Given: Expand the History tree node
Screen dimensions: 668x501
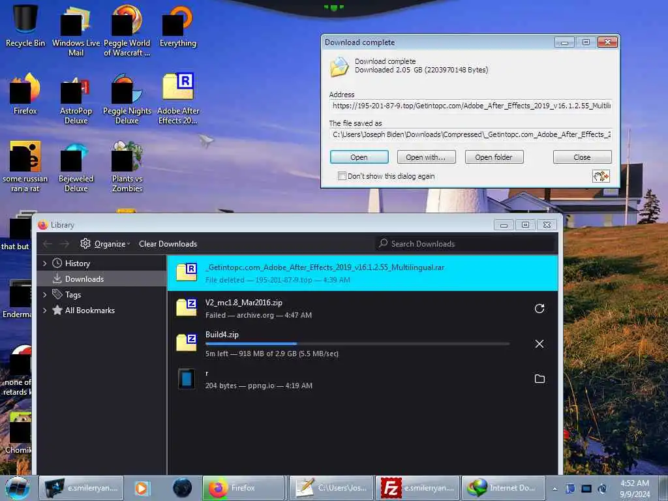Looking at the screenshot, I should tap(45, 264).
